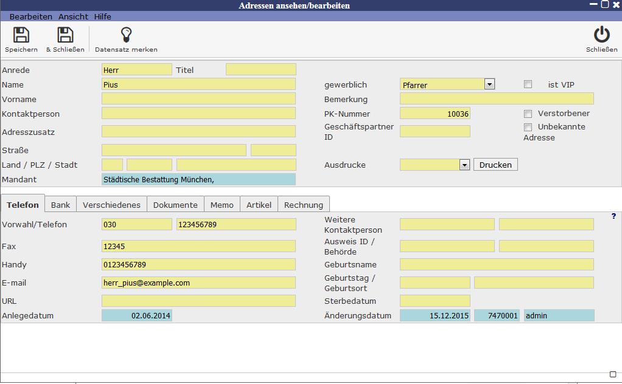Click the Speichern floppy disk icon
Image resolution: width=622 pixels, height=384 pixels.
21,35
